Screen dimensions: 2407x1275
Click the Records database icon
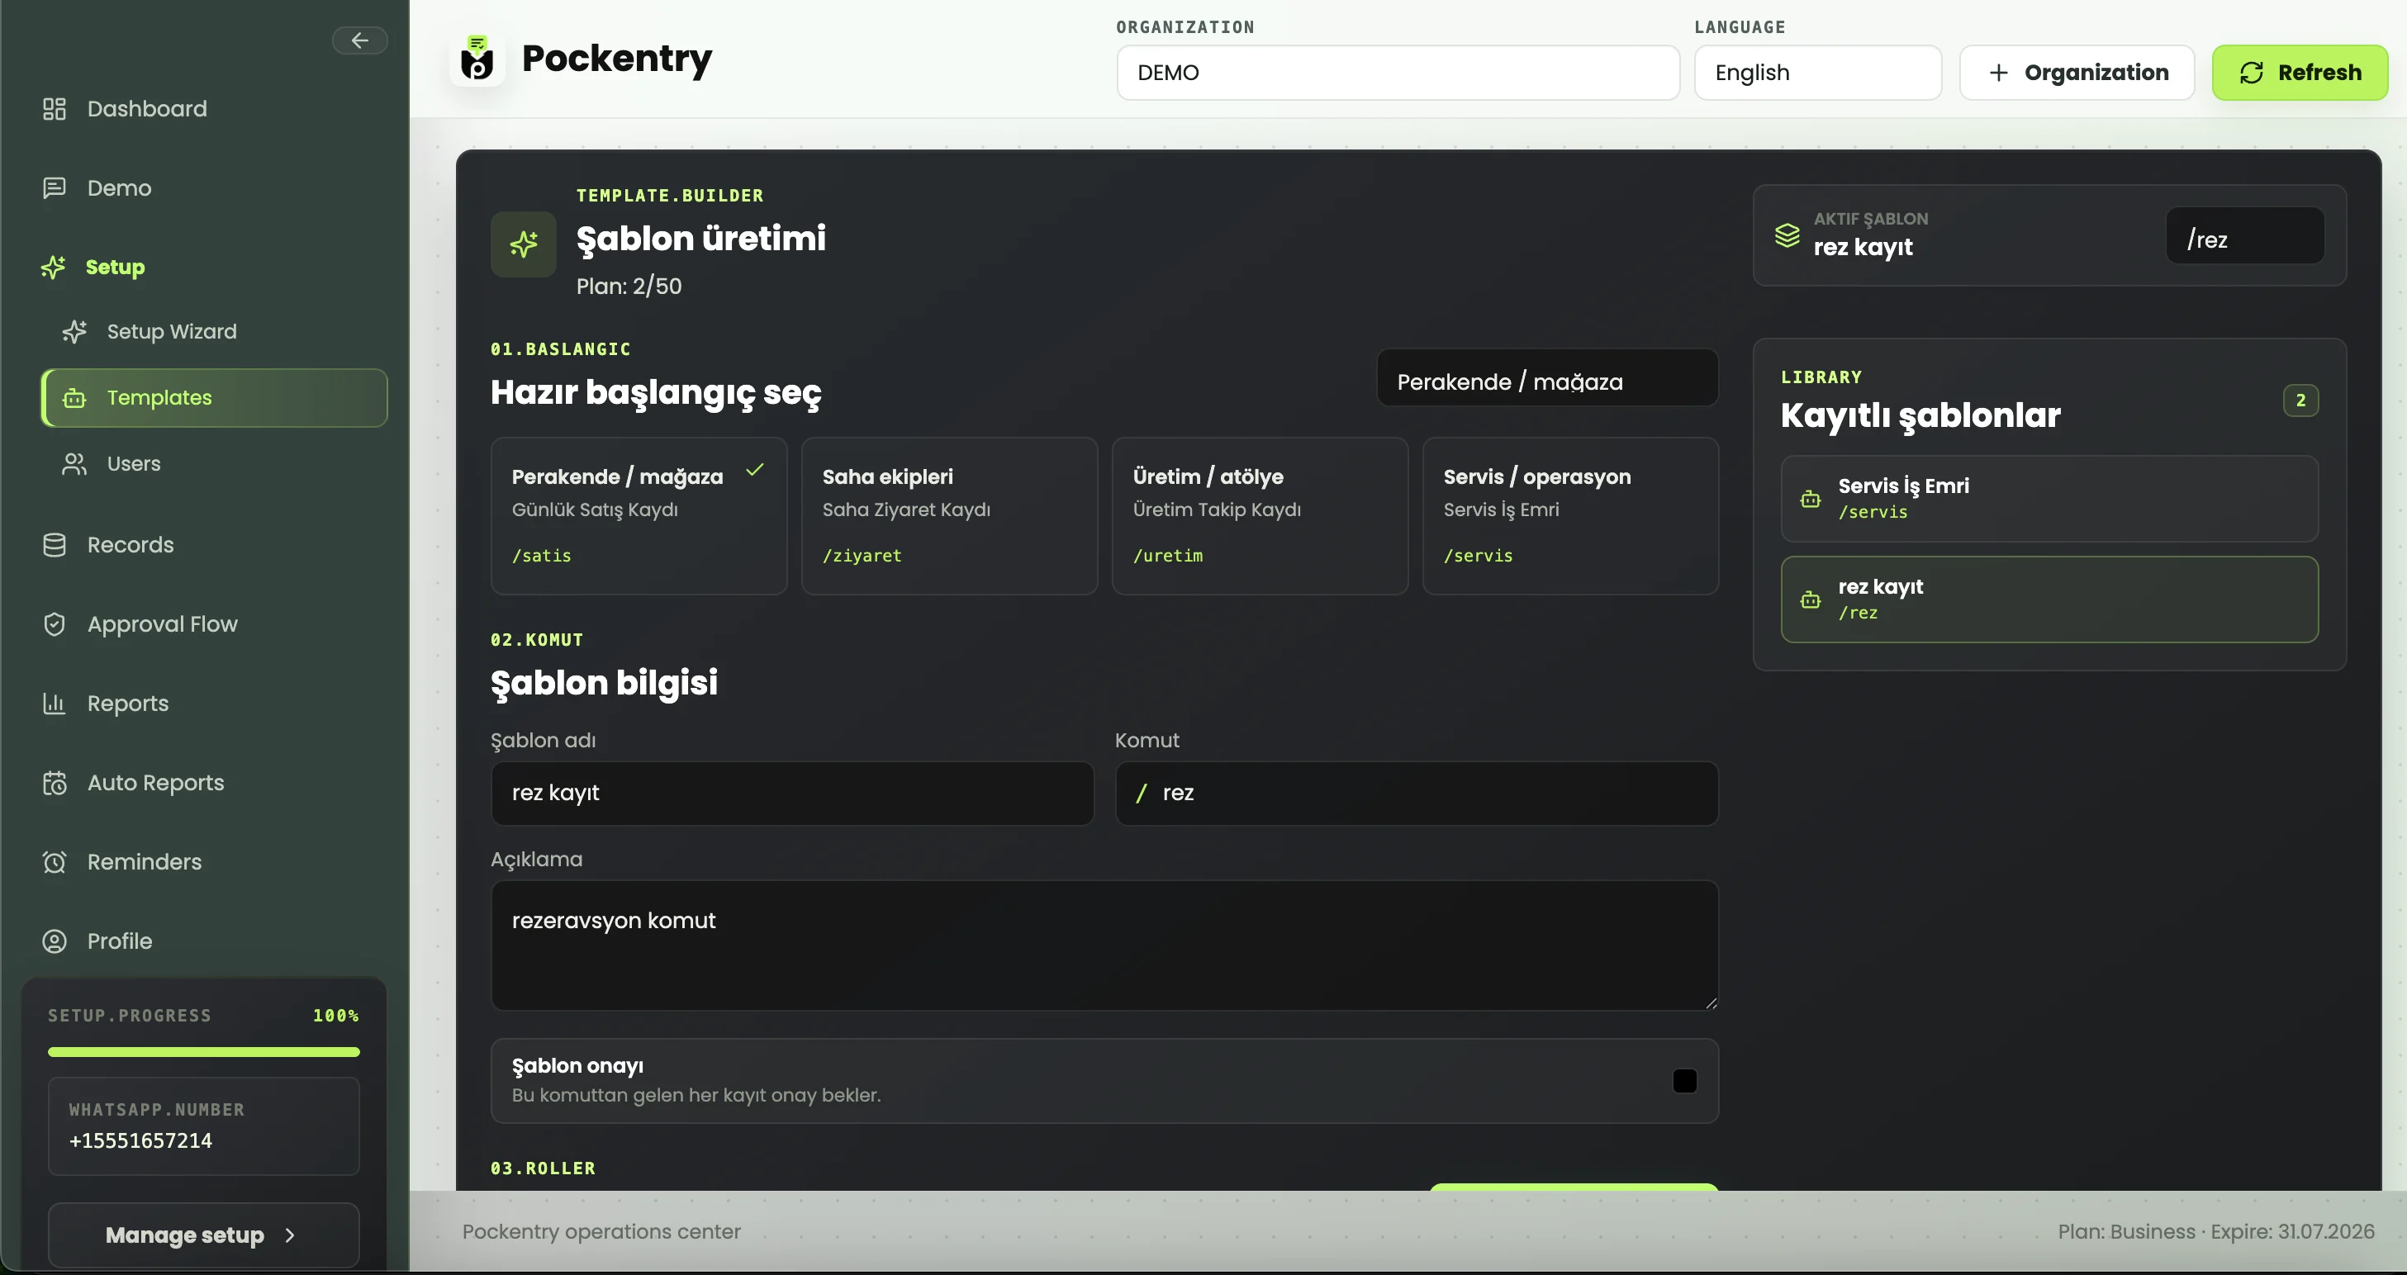tap(55, 544)
